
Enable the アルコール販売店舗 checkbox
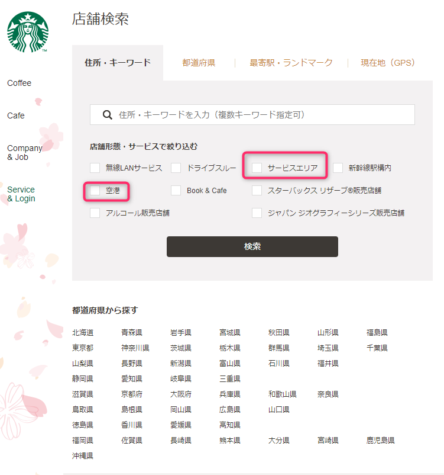95,213
